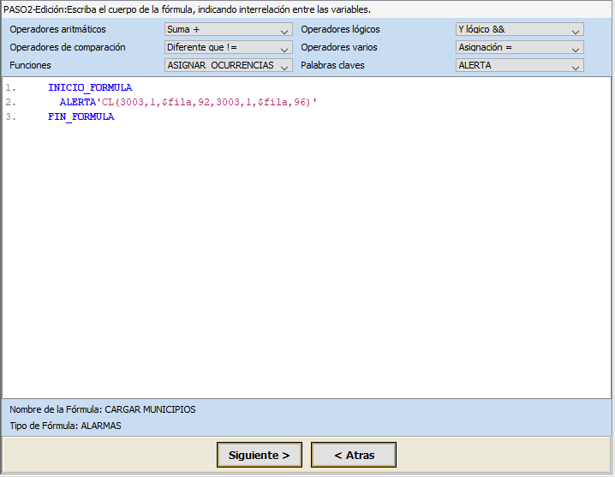Click the PASO2-Edición instruction header text
Image resolution: width=615 pixels, height=477 pixels.
click(x=188, y=9)
